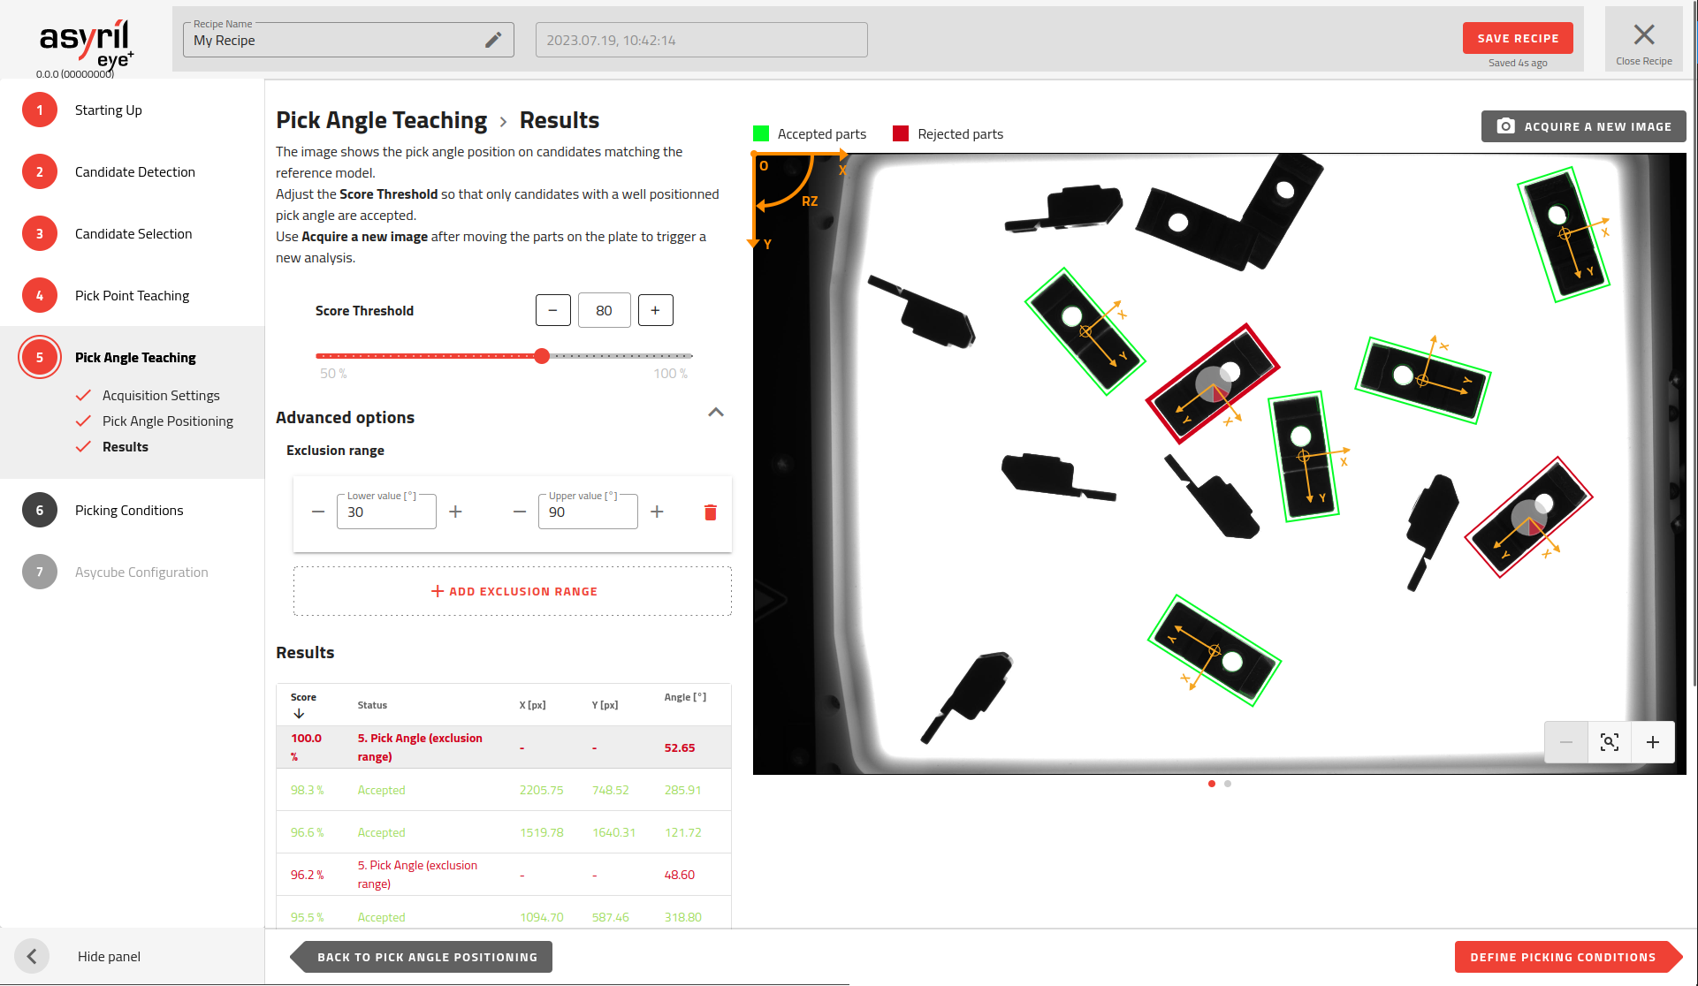Viewport: 1698px width, 986px height.
Task: Click the pencil icon to edit the recipe name
Action: tap(493, 40)
